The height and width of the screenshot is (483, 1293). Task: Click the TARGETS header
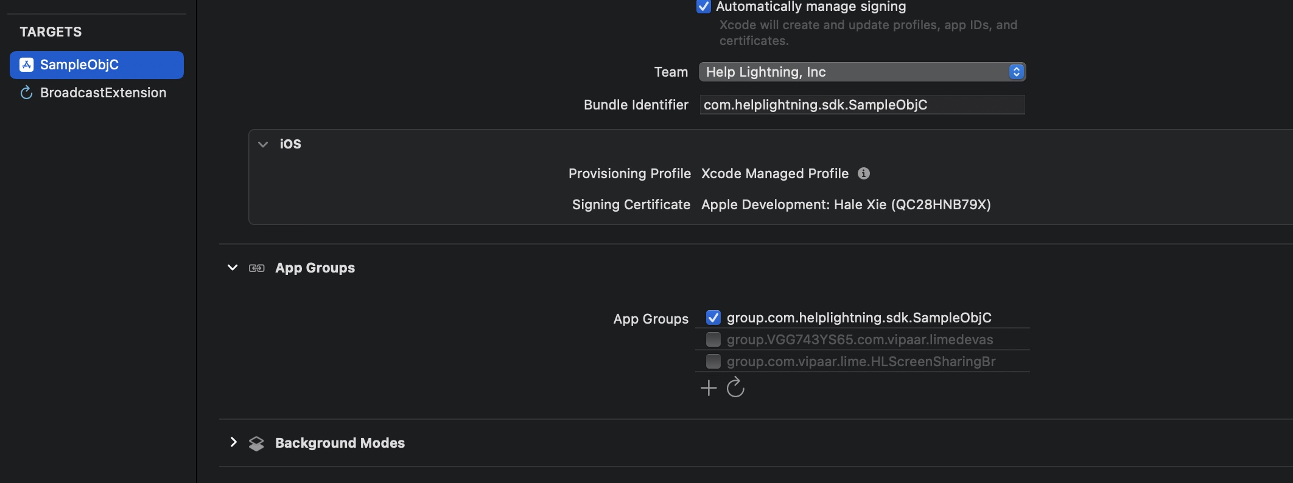click(51, 32)
